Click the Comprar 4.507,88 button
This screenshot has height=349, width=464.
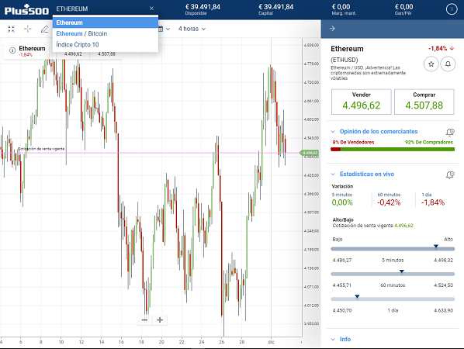pyautogui.click(x=424, y=102)
